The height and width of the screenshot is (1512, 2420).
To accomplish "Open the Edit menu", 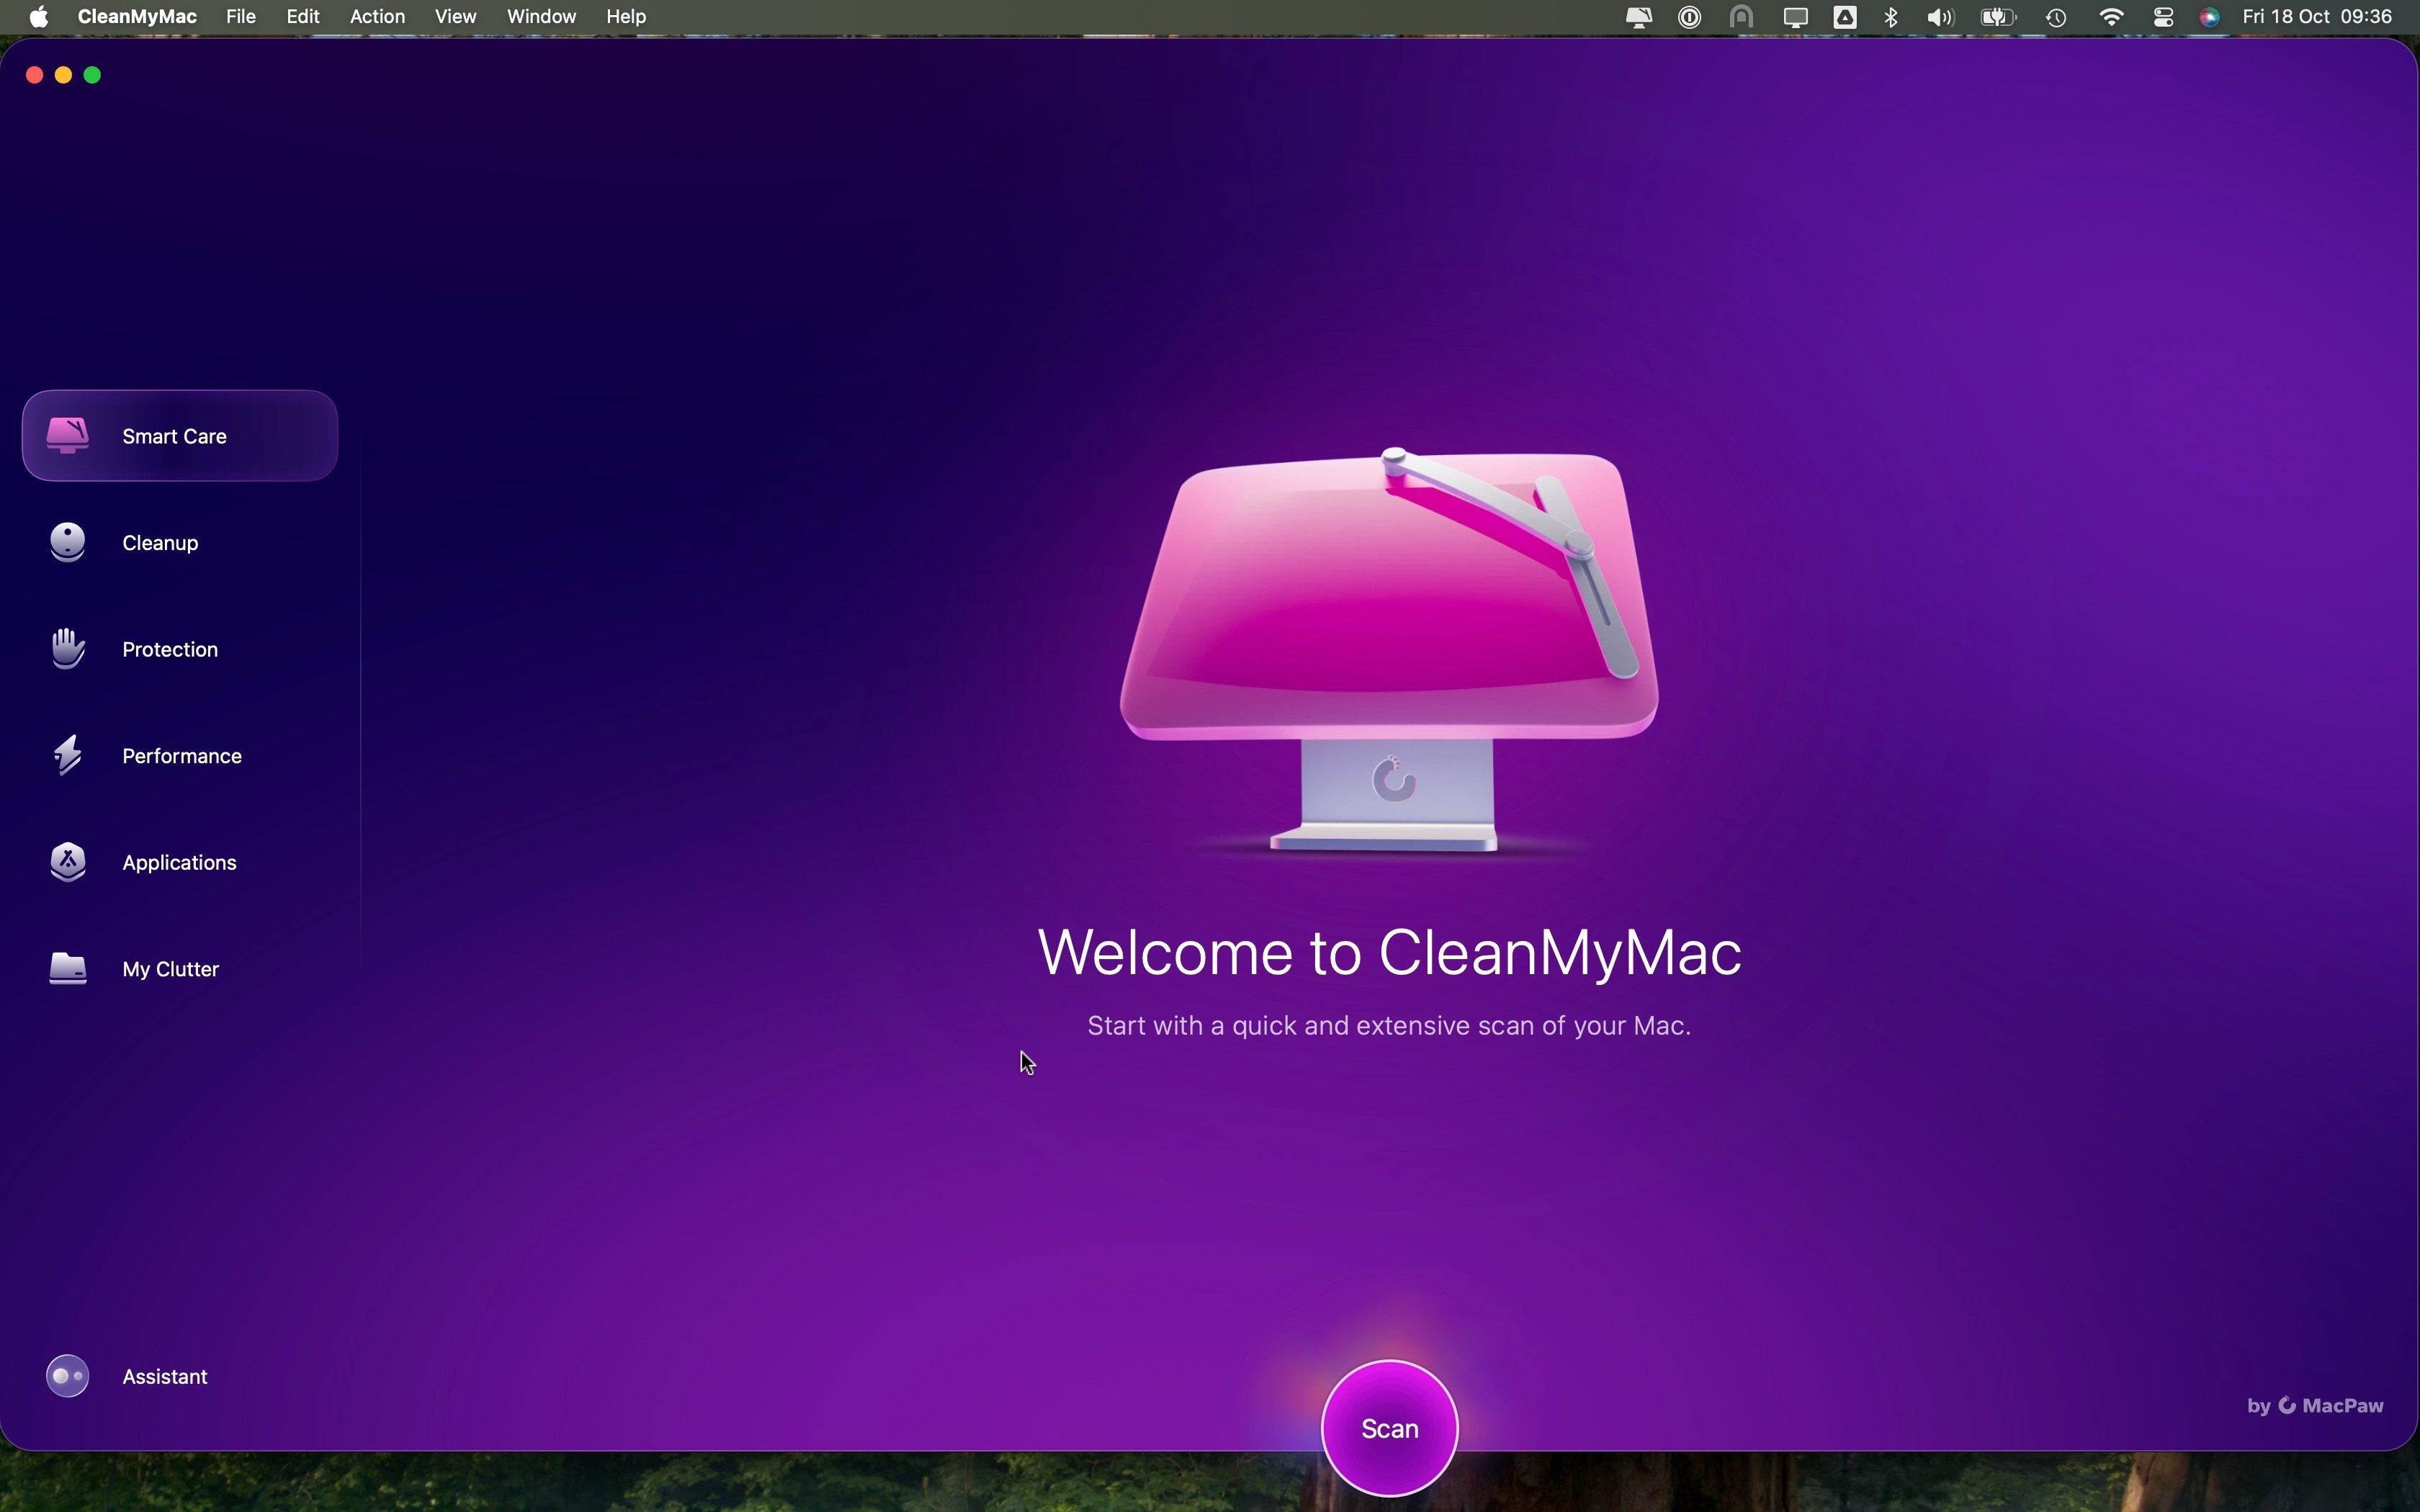I will pyautogui.click(x=303, y=17).
